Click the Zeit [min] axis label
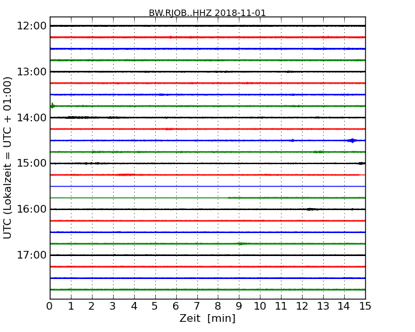The width and height of the screenshot is (415, 332). click(x=207, y=318)
